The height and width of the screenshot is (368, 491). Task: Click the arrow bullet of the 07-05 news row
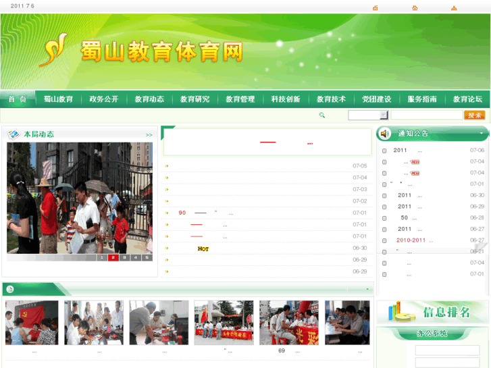[x=167, y=166]
